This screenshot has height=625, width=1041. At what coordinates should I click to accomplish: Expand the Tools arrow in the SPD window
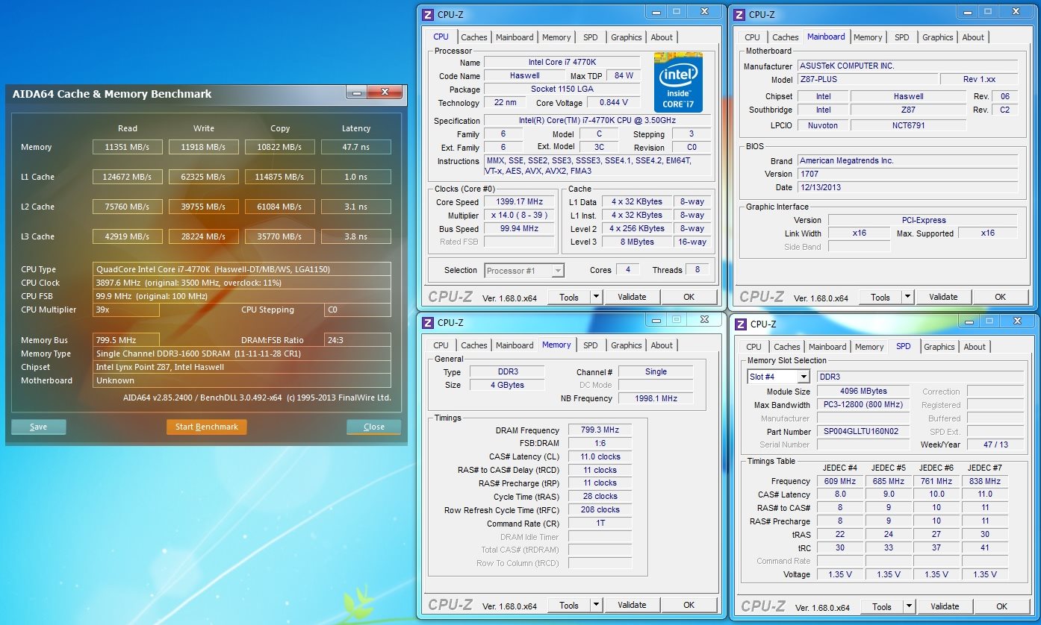(909, 606)
